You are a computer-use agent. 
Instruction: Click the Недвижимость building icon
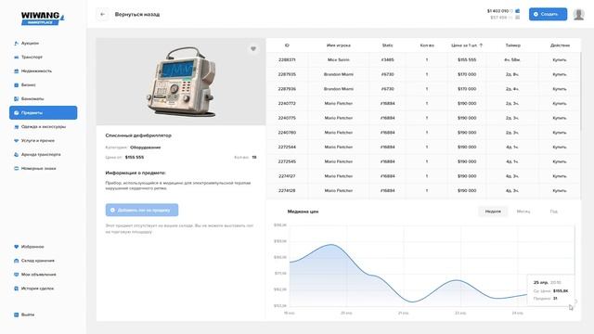pyautogui.click(x=17, y=71)
